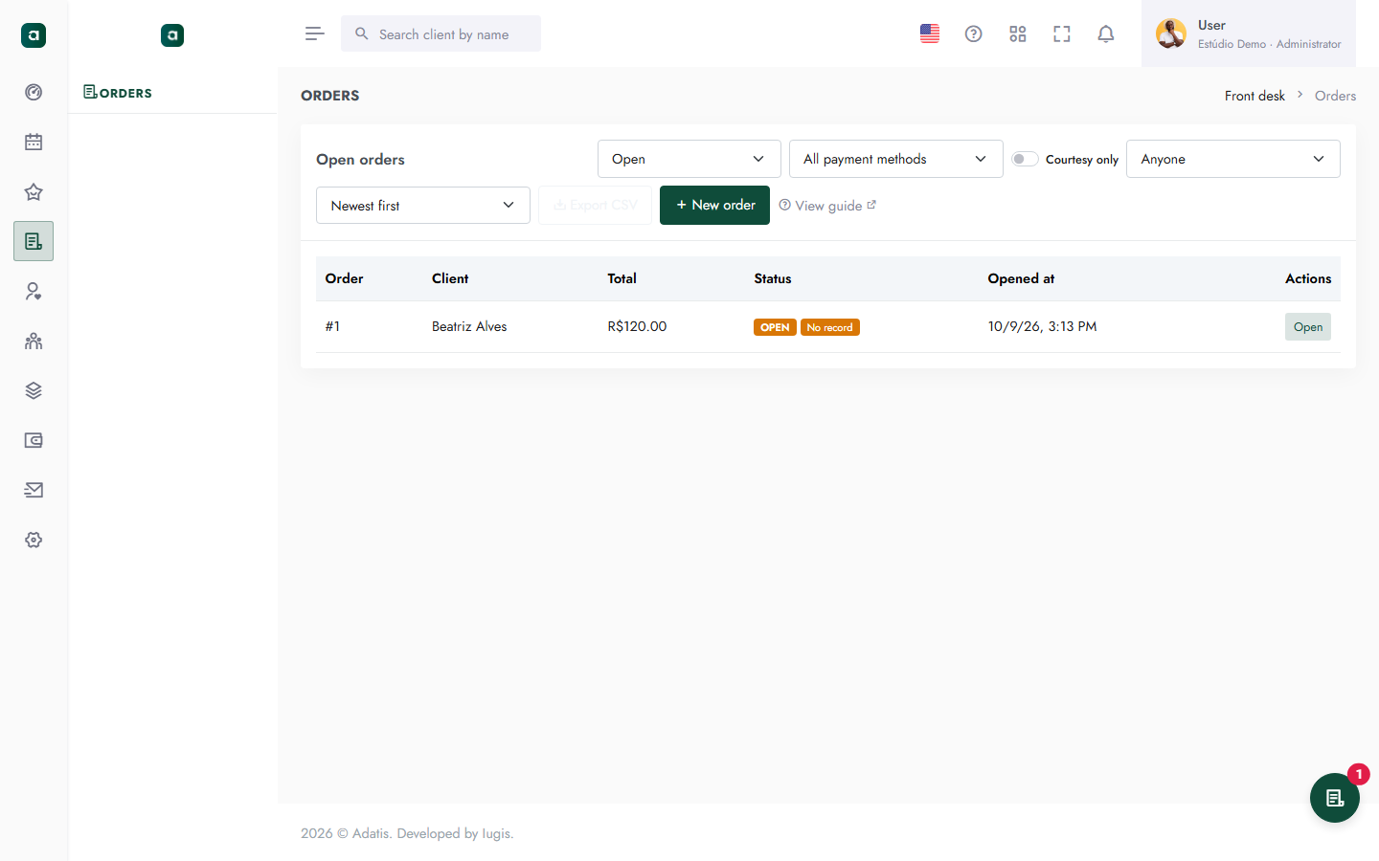This screenshot has width=1379, height=861.
Task: Open the apps grid icon in header
Action: pos(1018,34)
